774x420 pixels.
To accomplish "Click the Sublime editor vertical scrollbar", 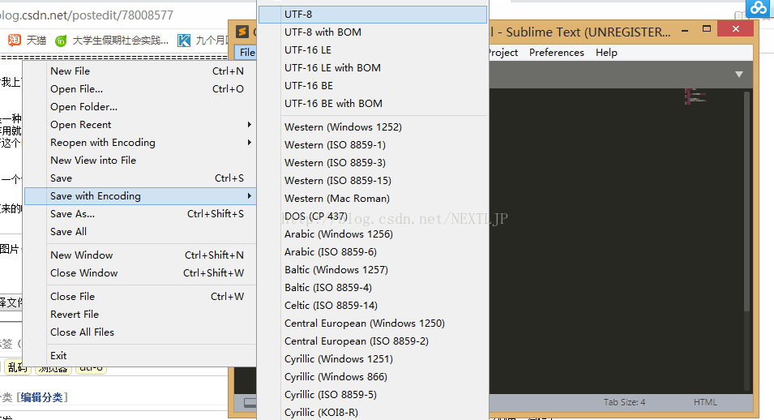I will pos(747,202).
